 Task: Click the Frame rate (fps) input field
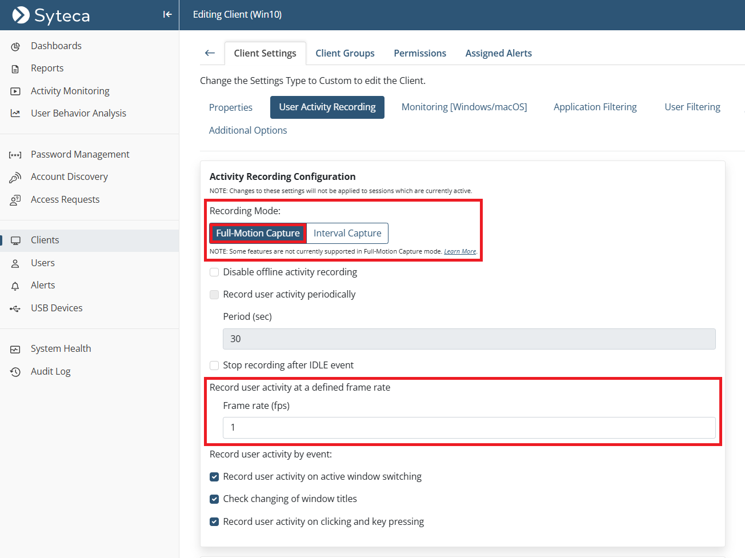point(468,428)
